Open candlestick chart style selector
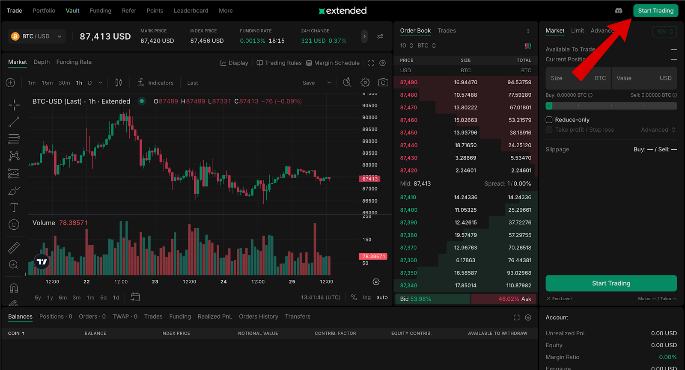Image resolution: width=685 pixels, height=370 pixels. click(x=119, y=83)
